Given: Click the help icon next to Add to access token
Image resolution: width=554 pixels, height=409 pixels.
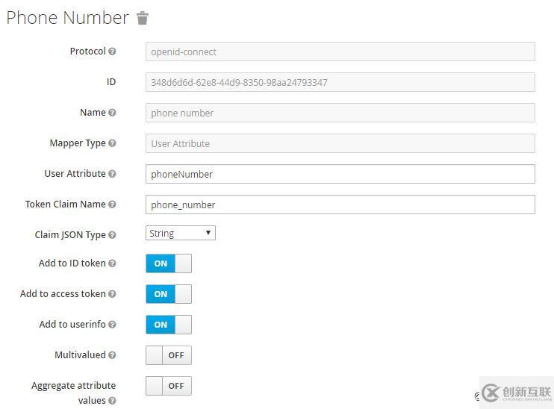Looking at the screenshot, I should click(x=112, y=294).
